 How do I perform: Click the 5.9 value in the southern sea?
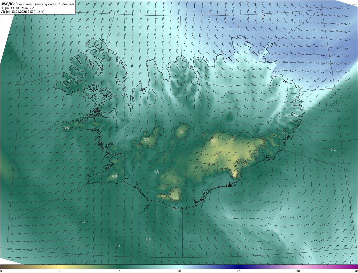148,240
